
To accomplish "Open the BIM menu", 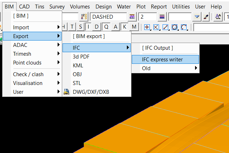I will point(9,7).
